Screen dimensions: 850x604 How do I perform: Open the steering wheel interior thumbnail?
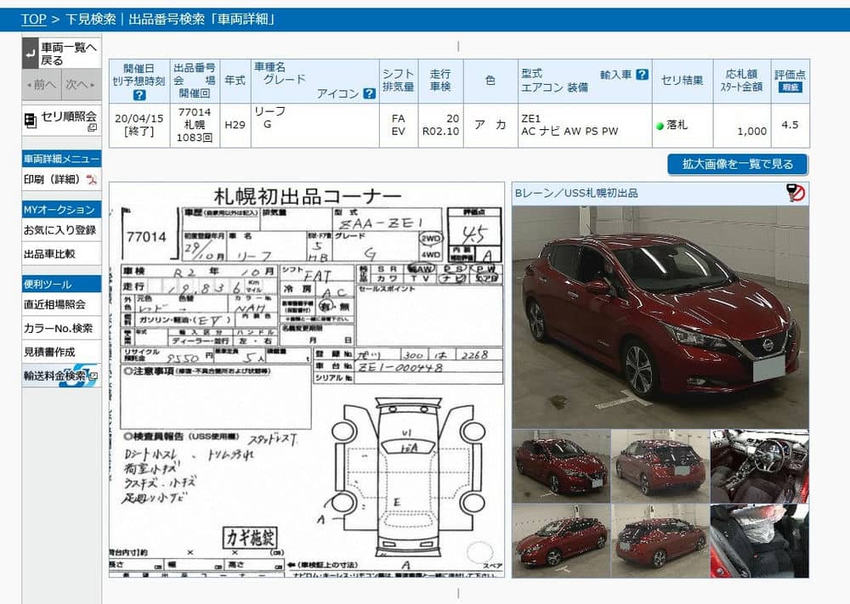click(759, 466)
